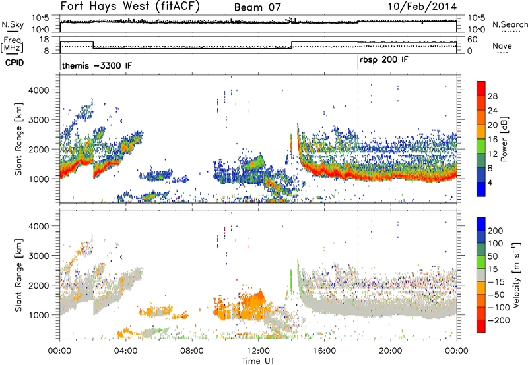Click the "N.Sky" legend label
Screen dimensions: 528x365
click(x=13, y=24)
